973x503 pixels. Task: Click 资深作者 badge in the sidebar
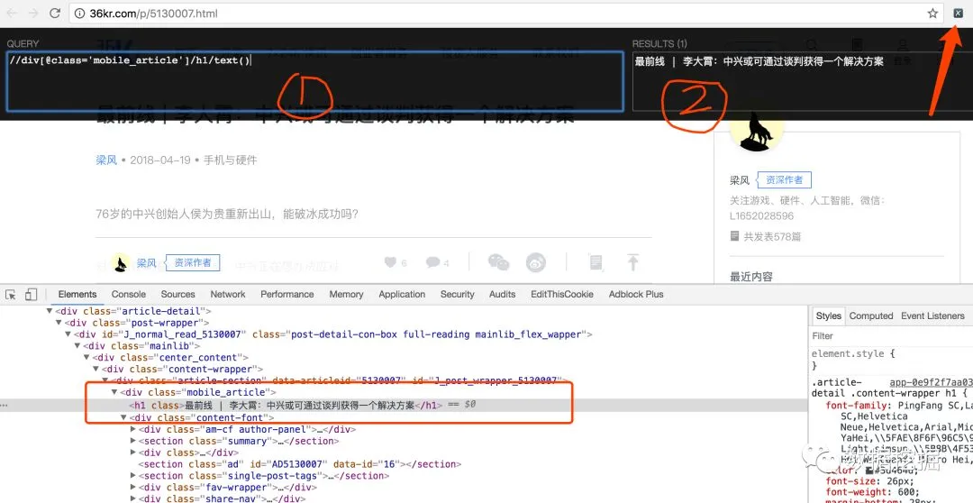click(785, 180)
